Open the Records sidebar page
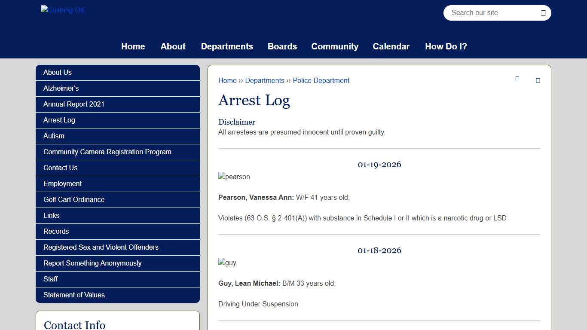This screenshot has height=330, width=587. tap(56, 231)
